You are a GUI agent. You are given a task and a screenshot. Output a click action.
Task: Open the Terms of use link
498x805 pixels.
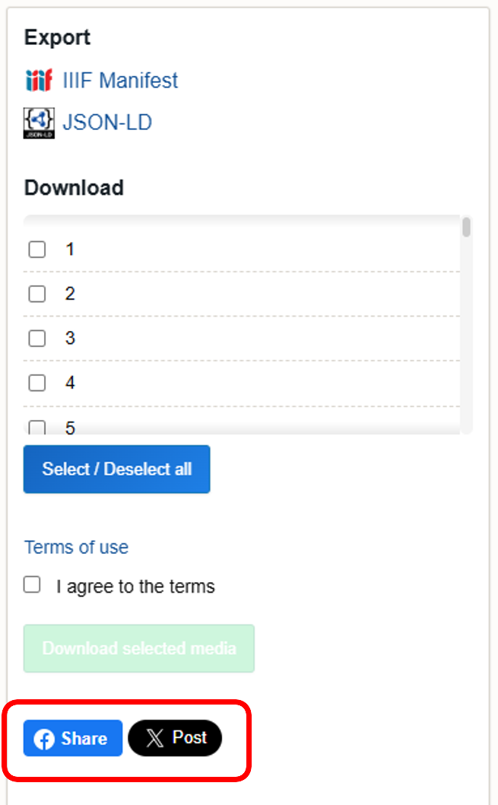tap(76, 547)
